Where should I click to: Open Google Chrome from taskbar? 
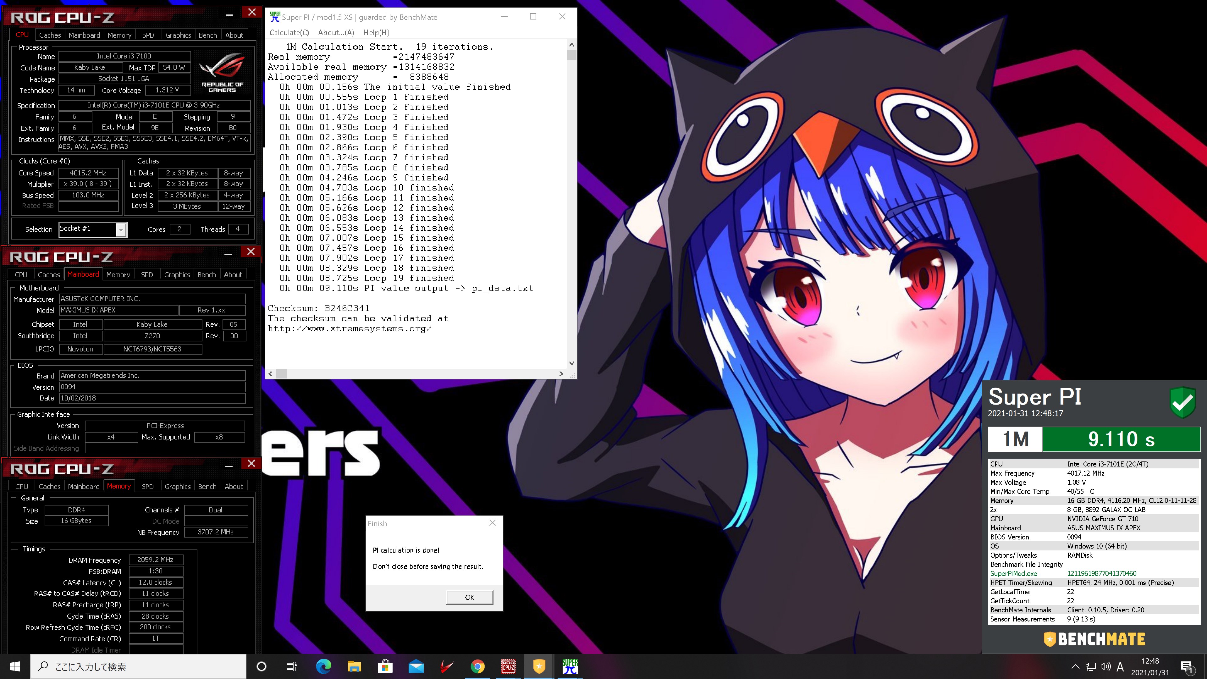point(477,666)
